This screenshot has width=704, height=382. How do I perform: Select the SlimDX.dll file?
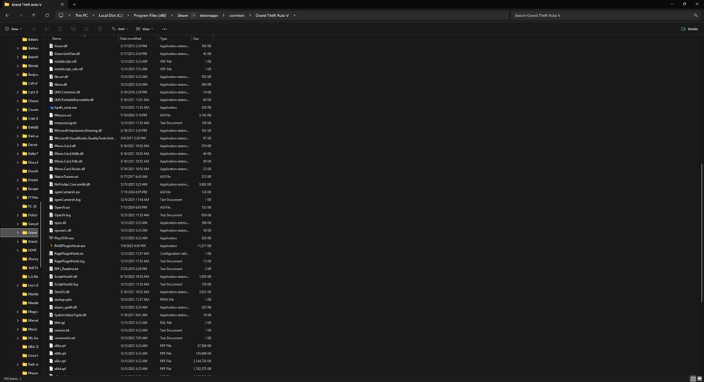61,292
